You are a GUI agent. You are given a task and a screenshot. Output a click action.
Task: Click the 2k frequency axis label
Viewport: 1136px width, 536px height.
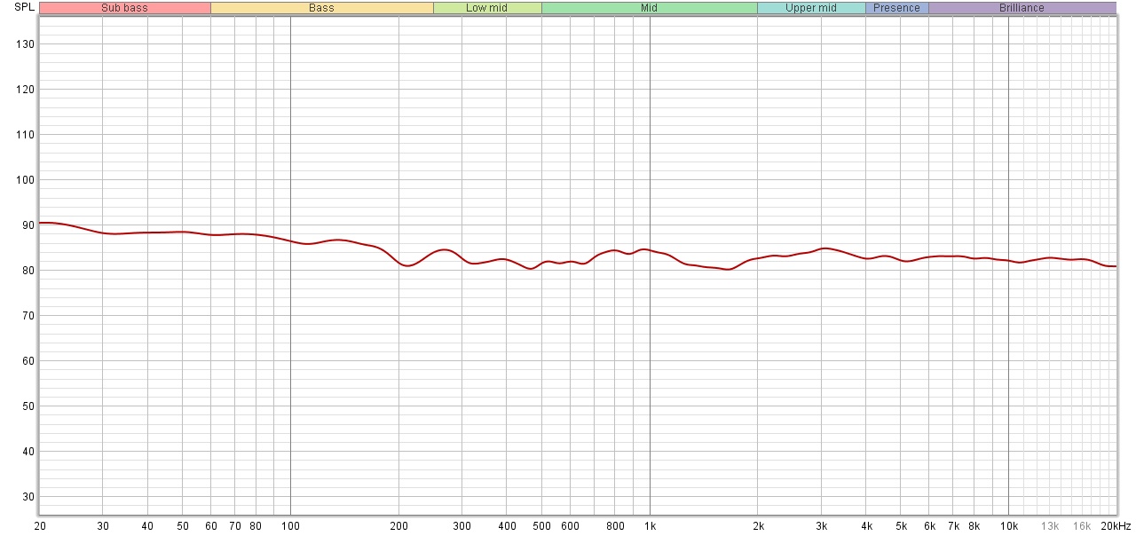coord(758,525)
